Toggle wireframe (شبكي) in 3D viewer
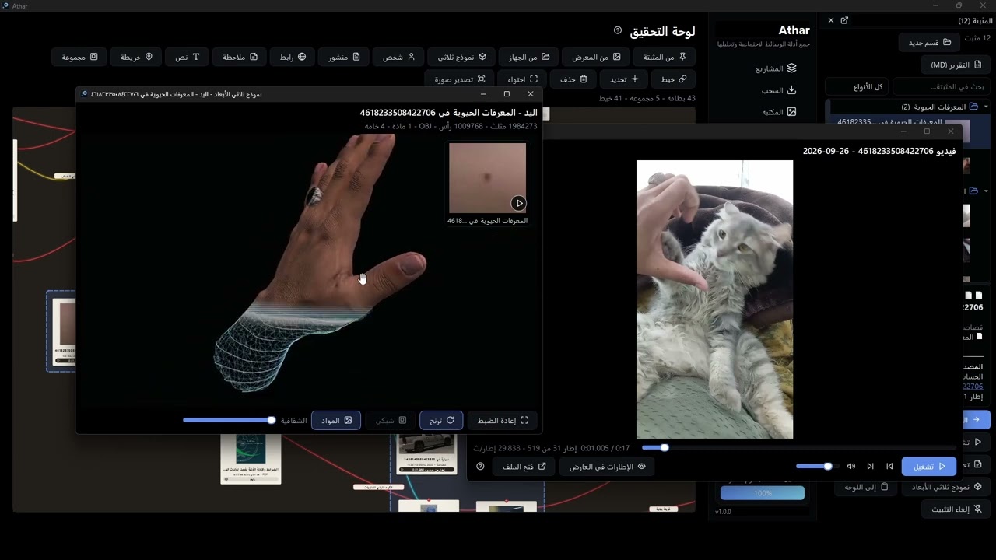Screen dimensions: 996x560 (x=391, y=421)
